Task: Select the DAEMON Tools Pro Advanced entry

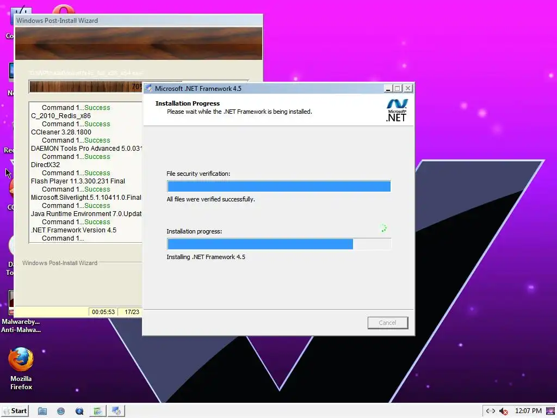Action: click(86, 149)
